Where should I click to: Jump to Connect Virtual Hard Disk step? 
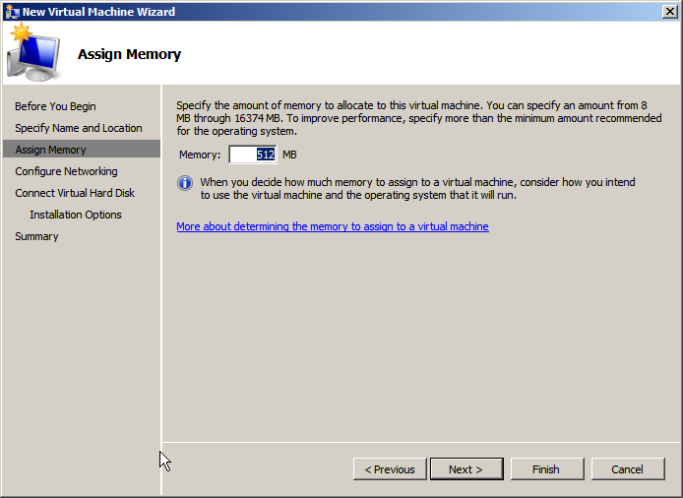(x=75, y=193)
